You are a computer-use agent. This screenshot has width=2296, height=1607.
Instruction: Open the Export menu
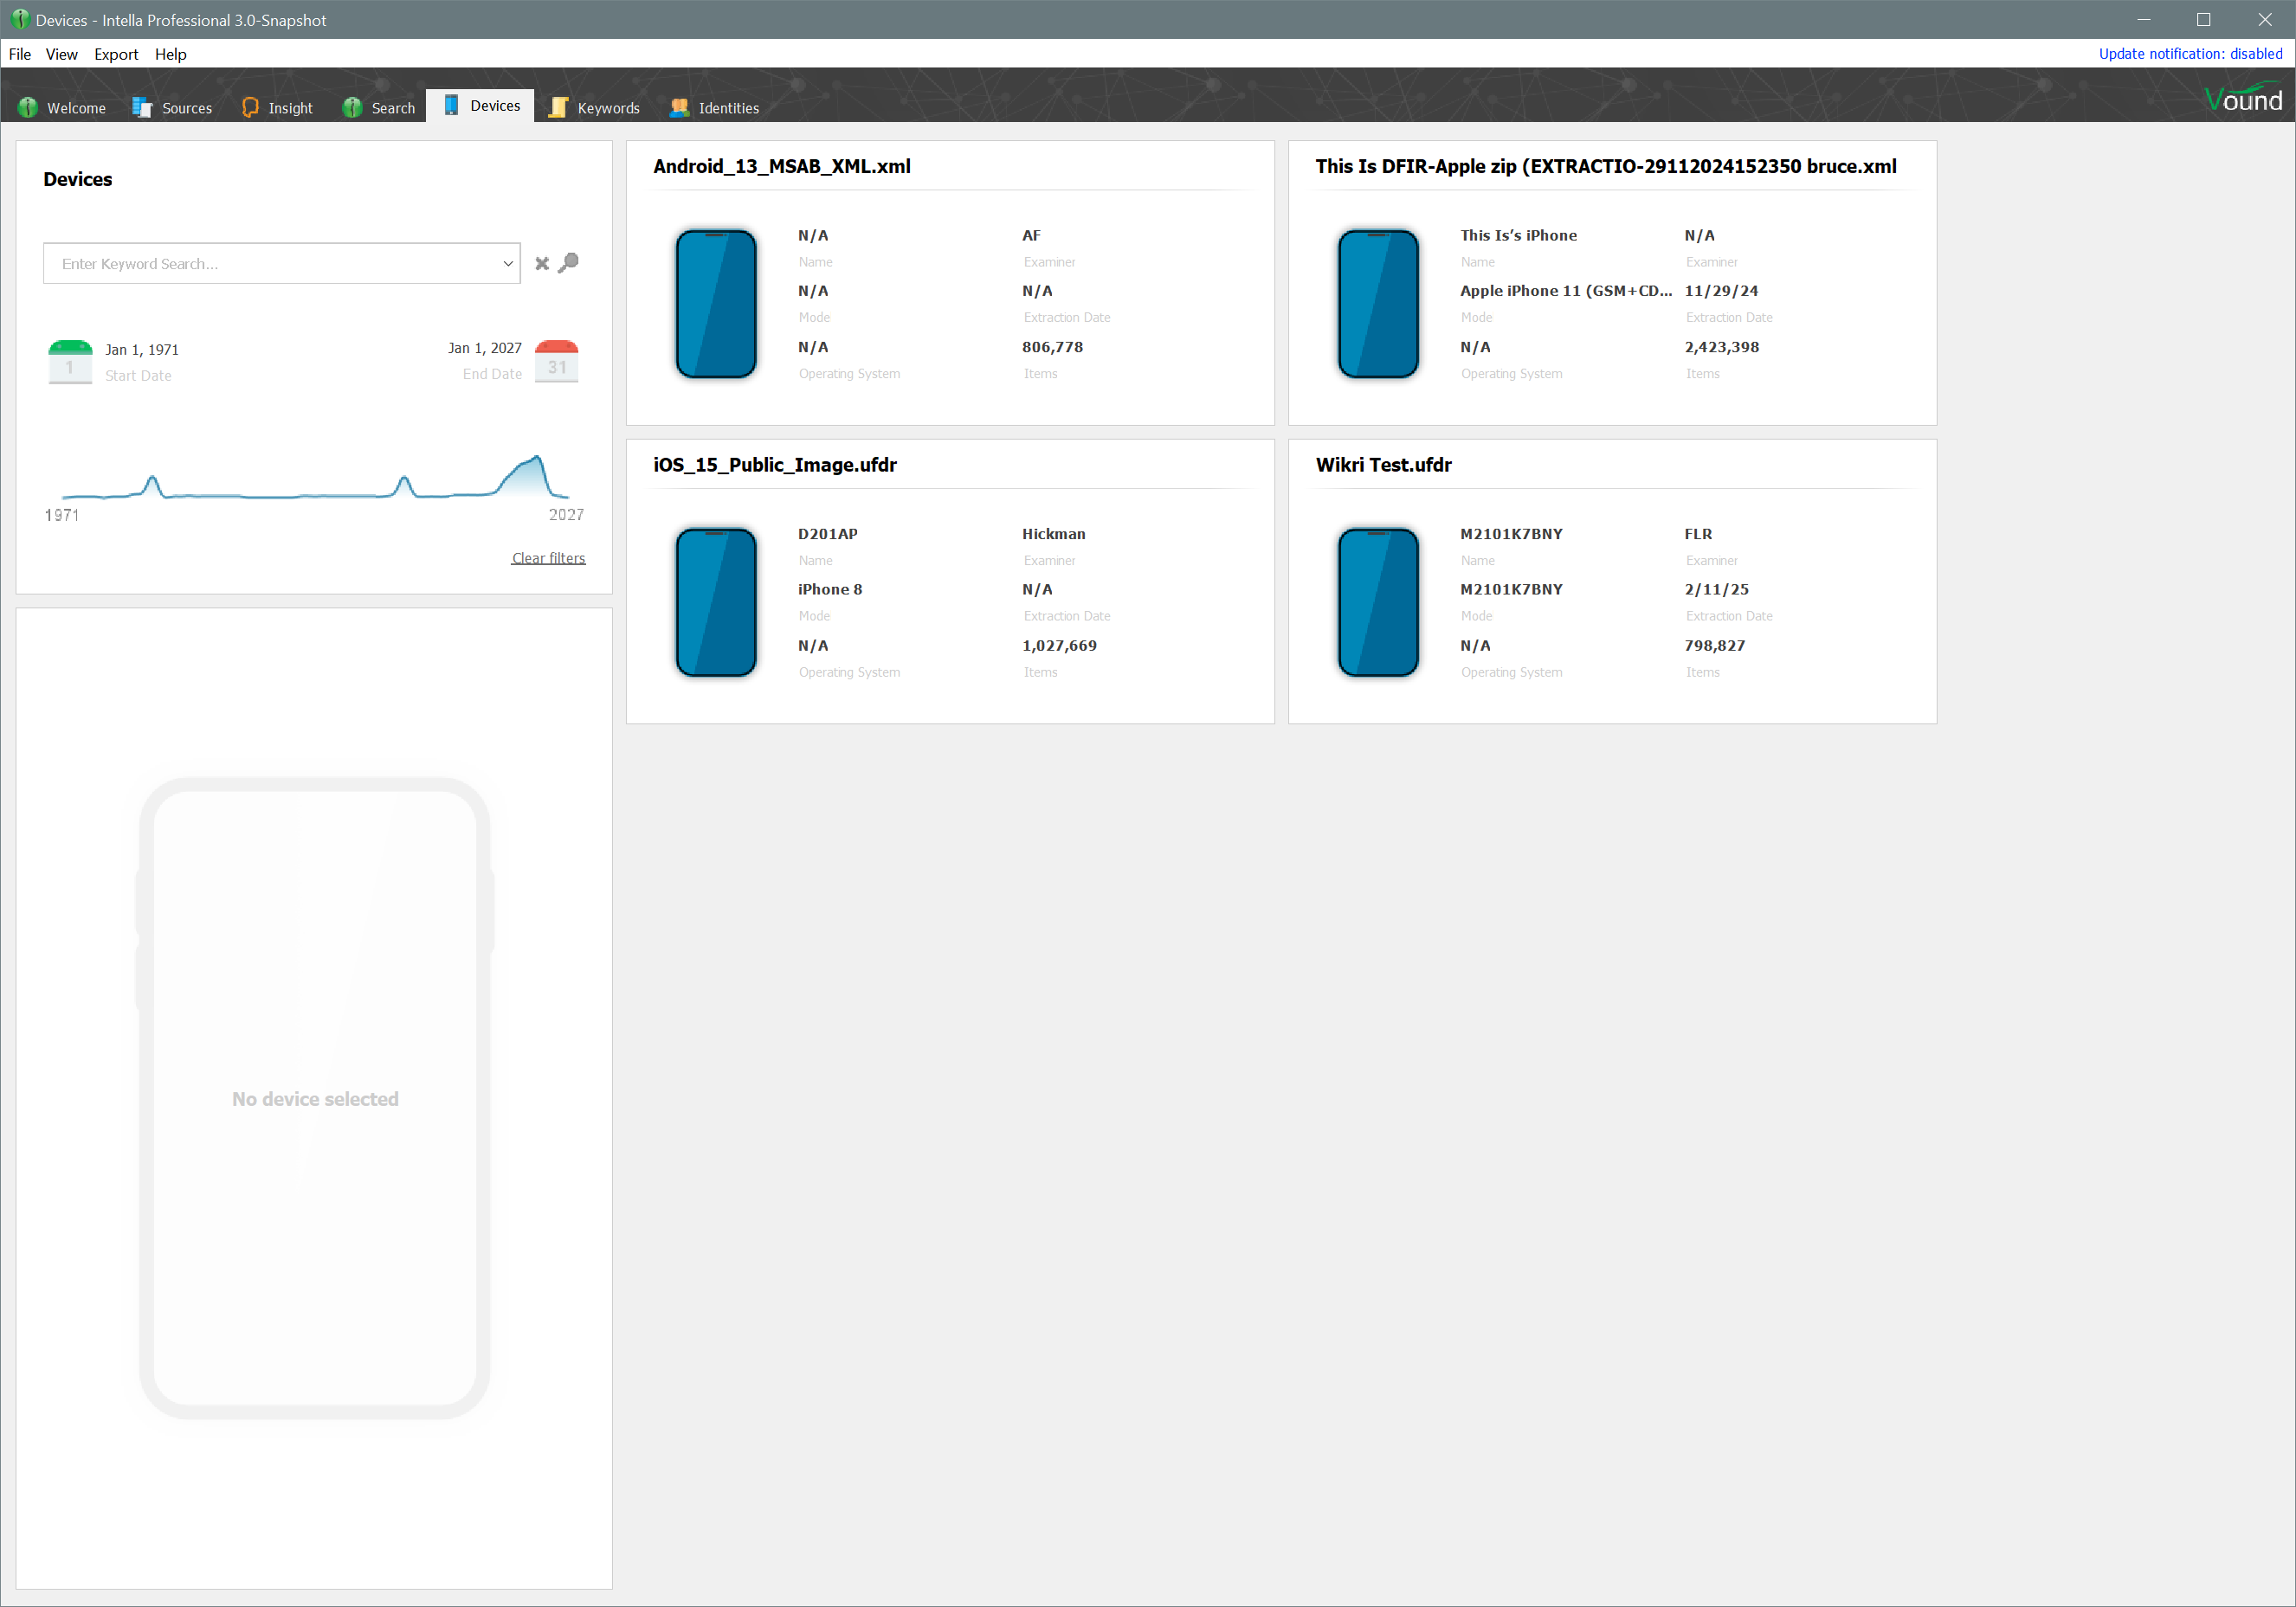point(116,54)
